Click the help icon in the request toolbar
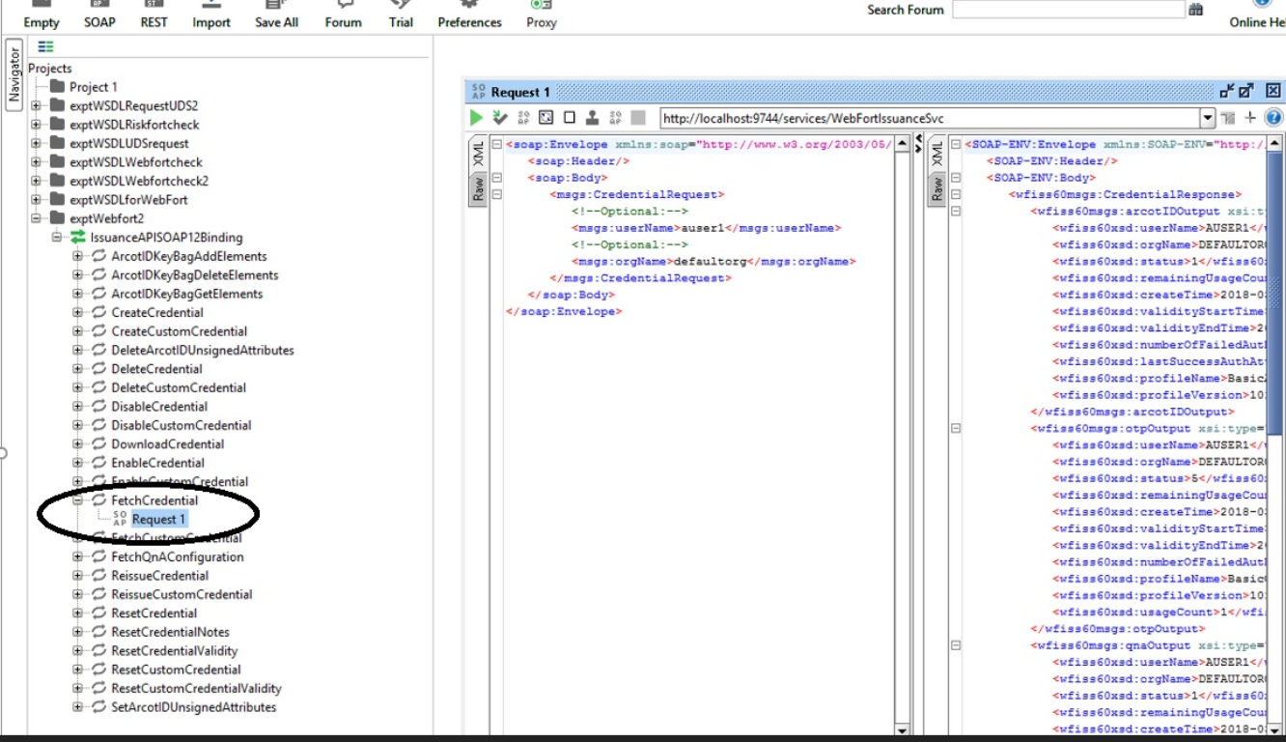The height and width of the screenshot is (742, 1286). pos(1273,118)
